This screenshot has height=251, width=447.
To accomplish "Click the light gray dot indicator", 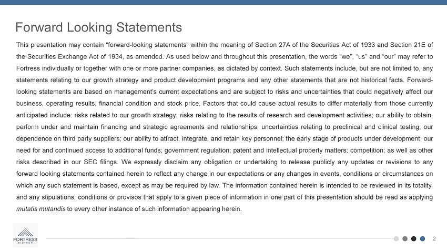I will tap(396, 239).
